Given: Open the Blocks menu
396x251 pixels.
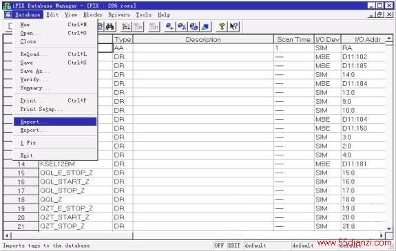Looking at the screenshot, I should pyautogui.click(x=92, y=14).
